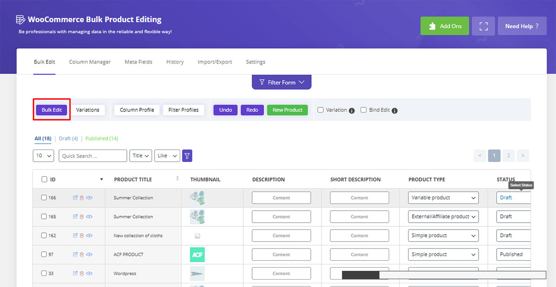Image resolution: width=556 pixels, height=287 pixels.
Task: Open External/Affiliate product type dropdown
Action: pyautogui.click(x=443, y=217)
